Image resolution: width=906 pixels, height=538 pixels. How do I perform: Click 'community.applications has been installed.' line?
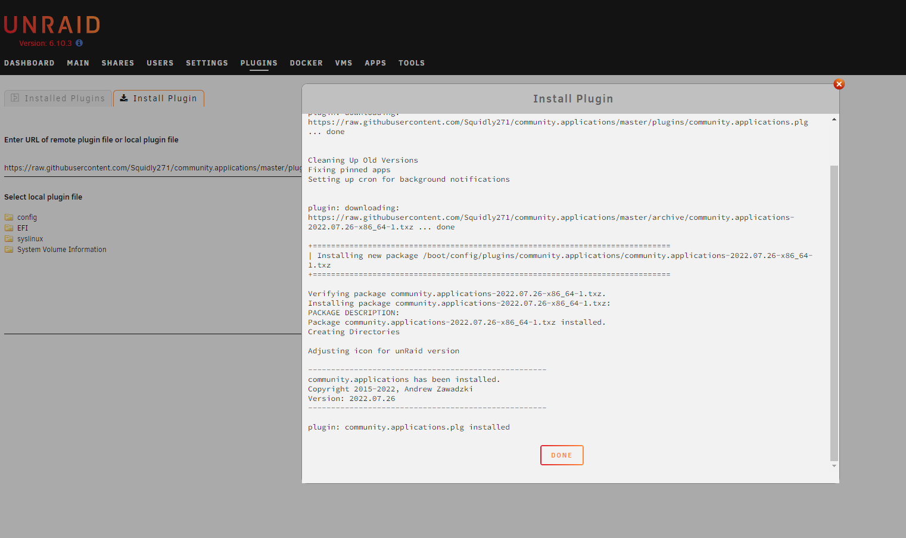(x=404, y=380)
